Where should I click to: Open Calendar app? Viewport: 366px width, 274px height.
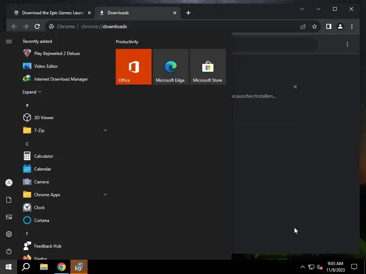click(65, 169)
